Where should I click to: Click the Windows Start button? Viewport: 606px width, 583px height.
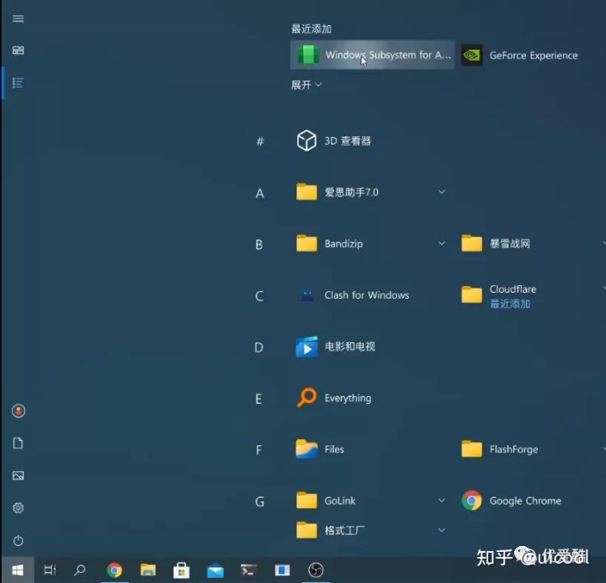coord(18,570)
